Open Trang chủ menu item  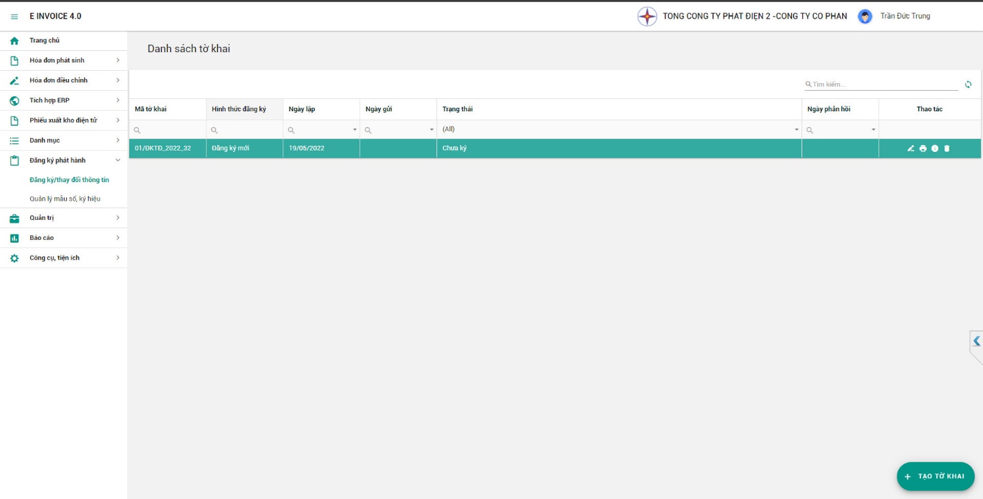point(63,41)
